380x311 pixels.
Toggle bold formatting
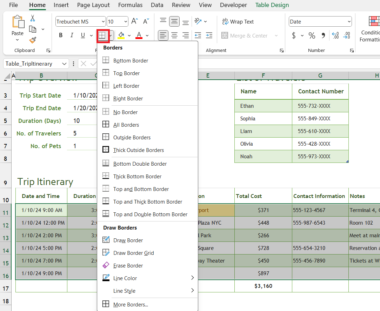[60, 35]
